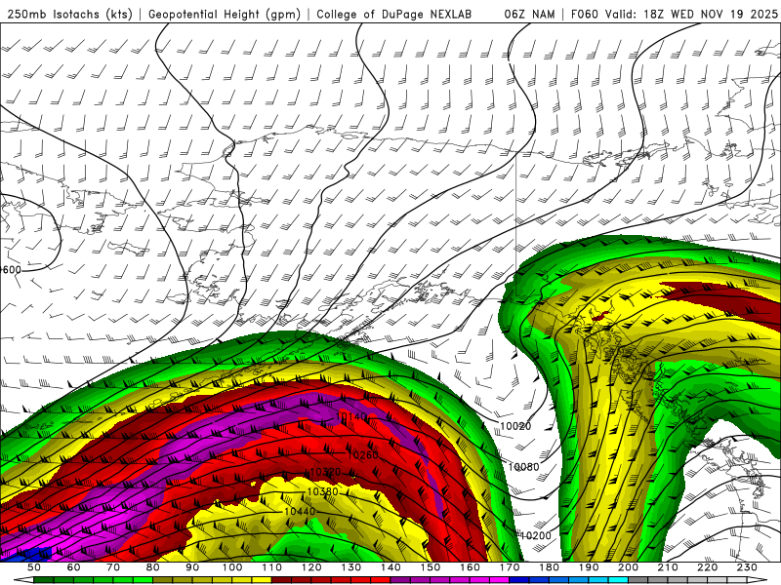Pick the dark green legend swatch below 50

click(43, 580)
